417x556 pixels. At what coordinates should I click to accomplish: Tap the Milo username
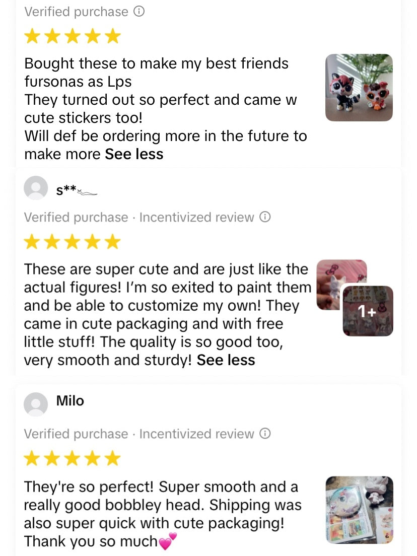[70, 401]
